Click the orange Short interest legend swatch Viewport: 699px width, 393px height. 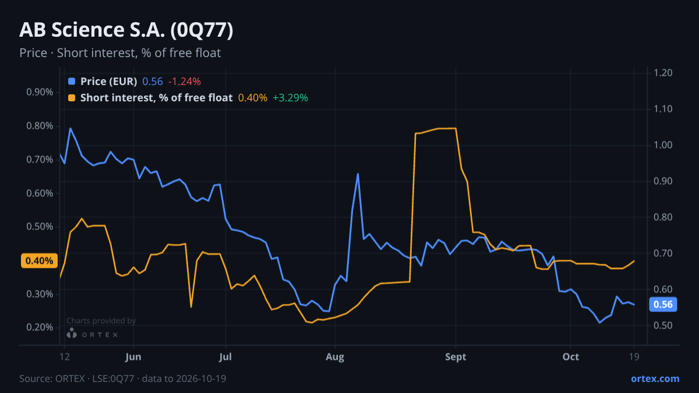(72, 98)
